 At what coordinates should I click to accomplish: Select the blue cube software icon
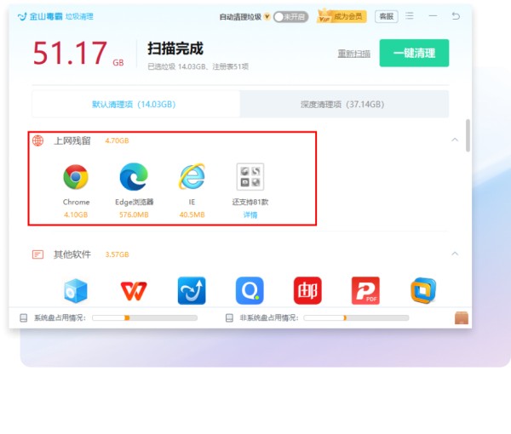(76, 290)
